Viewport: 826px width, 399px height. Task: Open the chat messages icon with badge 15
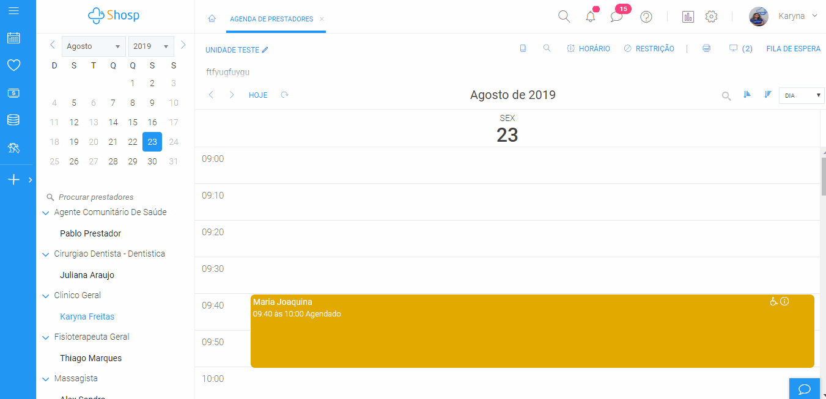616,16
